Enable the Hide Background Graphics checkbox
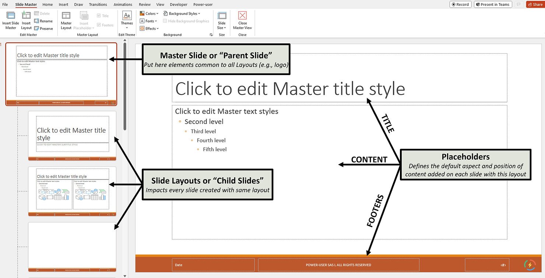Image resolution: width=545 pixels, height=278 pixels. click(x=165, y=21)
